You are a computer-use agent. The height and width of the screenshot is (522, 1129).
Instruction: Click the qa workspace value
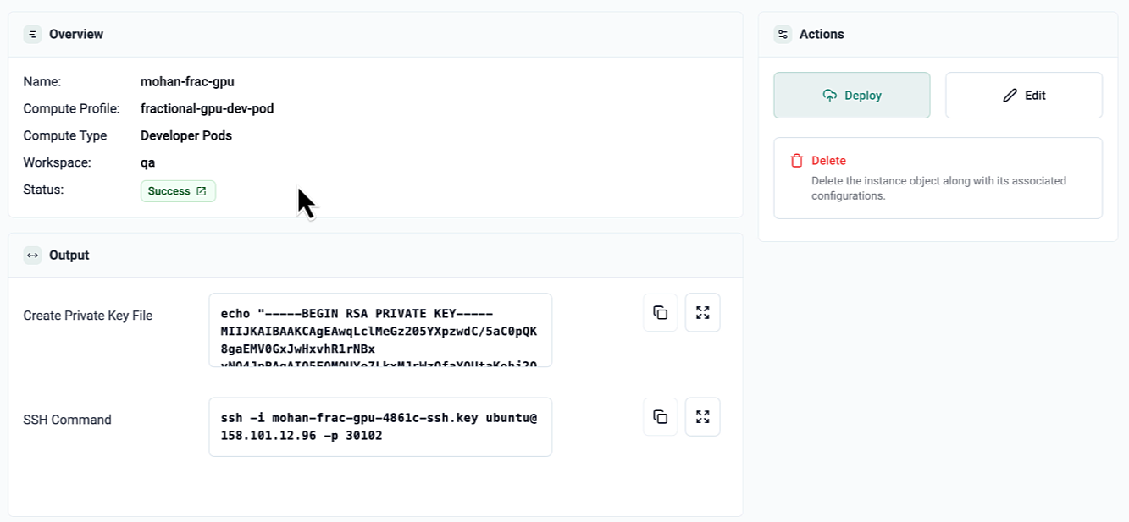coord(148,162)
